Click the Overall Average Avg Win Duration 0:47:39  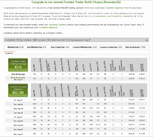pyautogui.click(x=132, y=74)
